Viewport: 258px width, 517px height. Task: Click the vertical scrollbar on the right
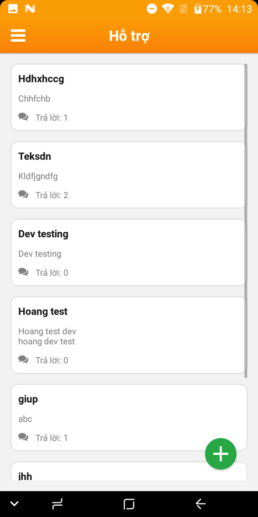[246, 221]
